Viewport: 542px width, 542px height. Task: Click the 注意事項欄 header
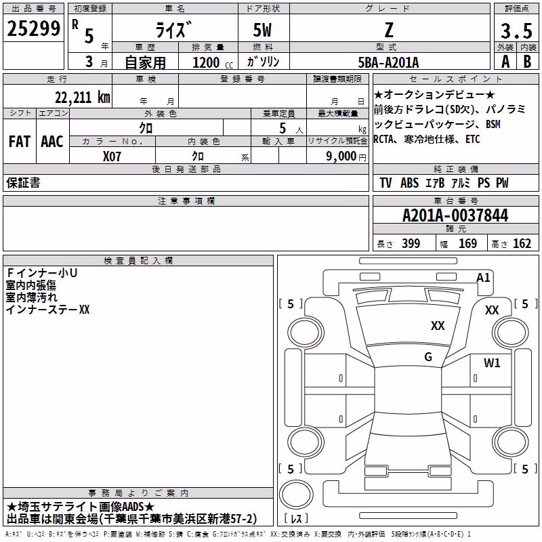(x=186, y=201)
